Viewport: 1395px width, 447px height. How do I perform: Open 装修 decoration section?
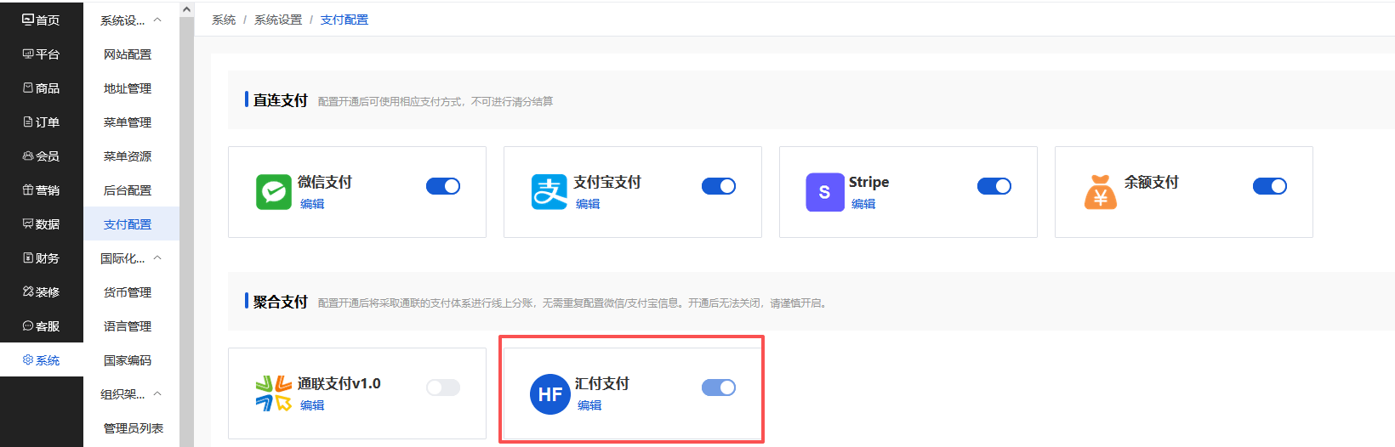pos(41,291)
